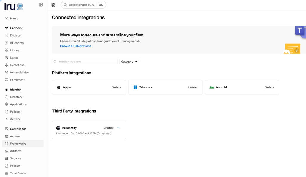The image size is (306, 177).
Task: Go to Frameworks in Compliance section
Action: coord(23,144)
